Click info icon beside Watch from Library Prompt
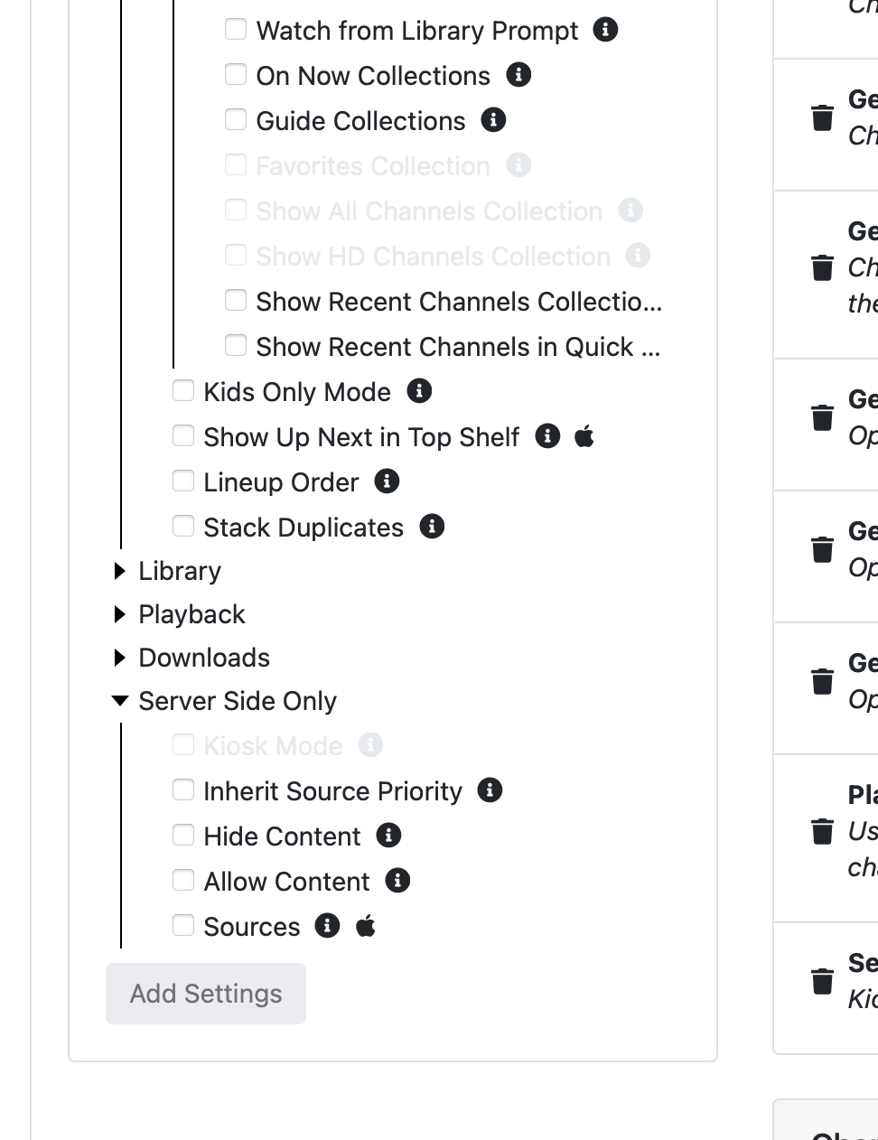The width and height of the screenshot is (878, 1140). click(605, 30)
